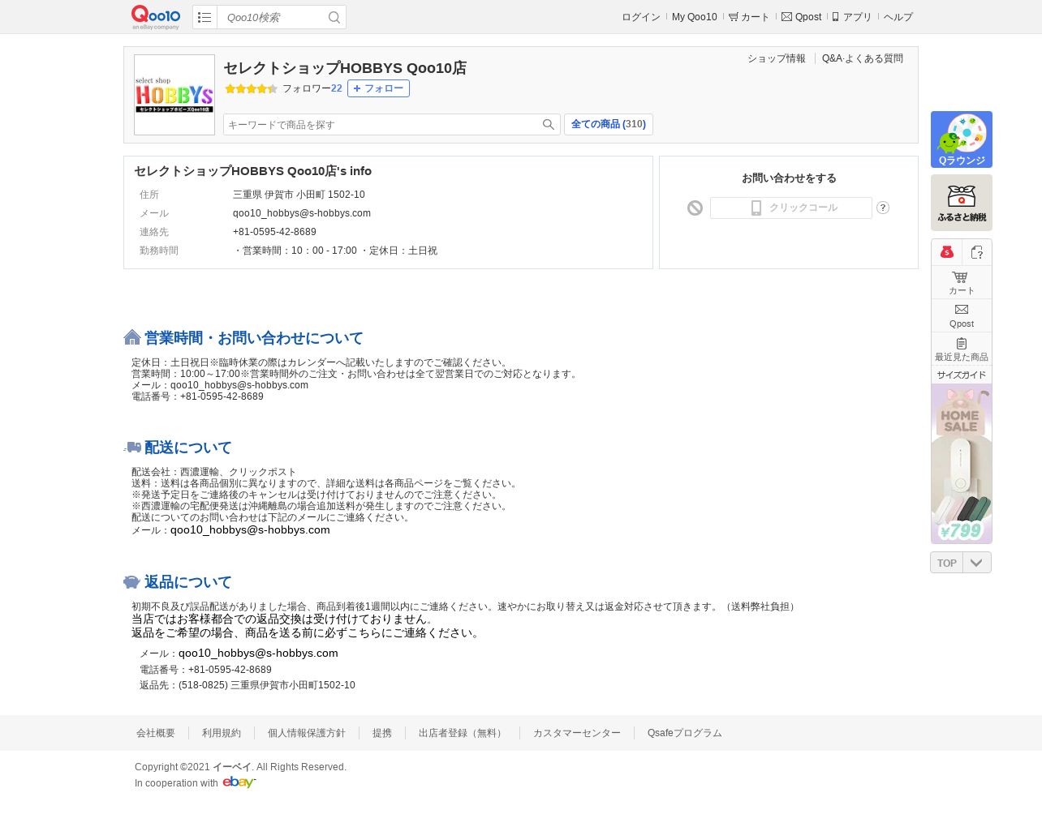The image size is (1042, 840).
Task: Click the 営業時間・お問い合わせについて heading
Action: click(254, 338)
